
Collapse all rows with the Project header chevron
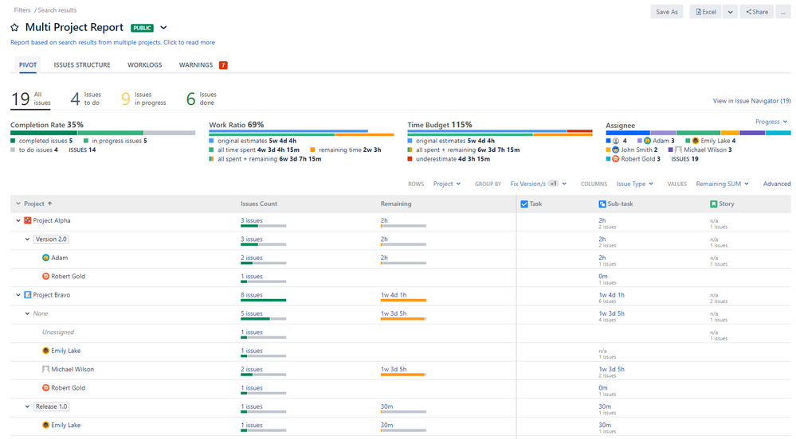click(x=18, y=204)
